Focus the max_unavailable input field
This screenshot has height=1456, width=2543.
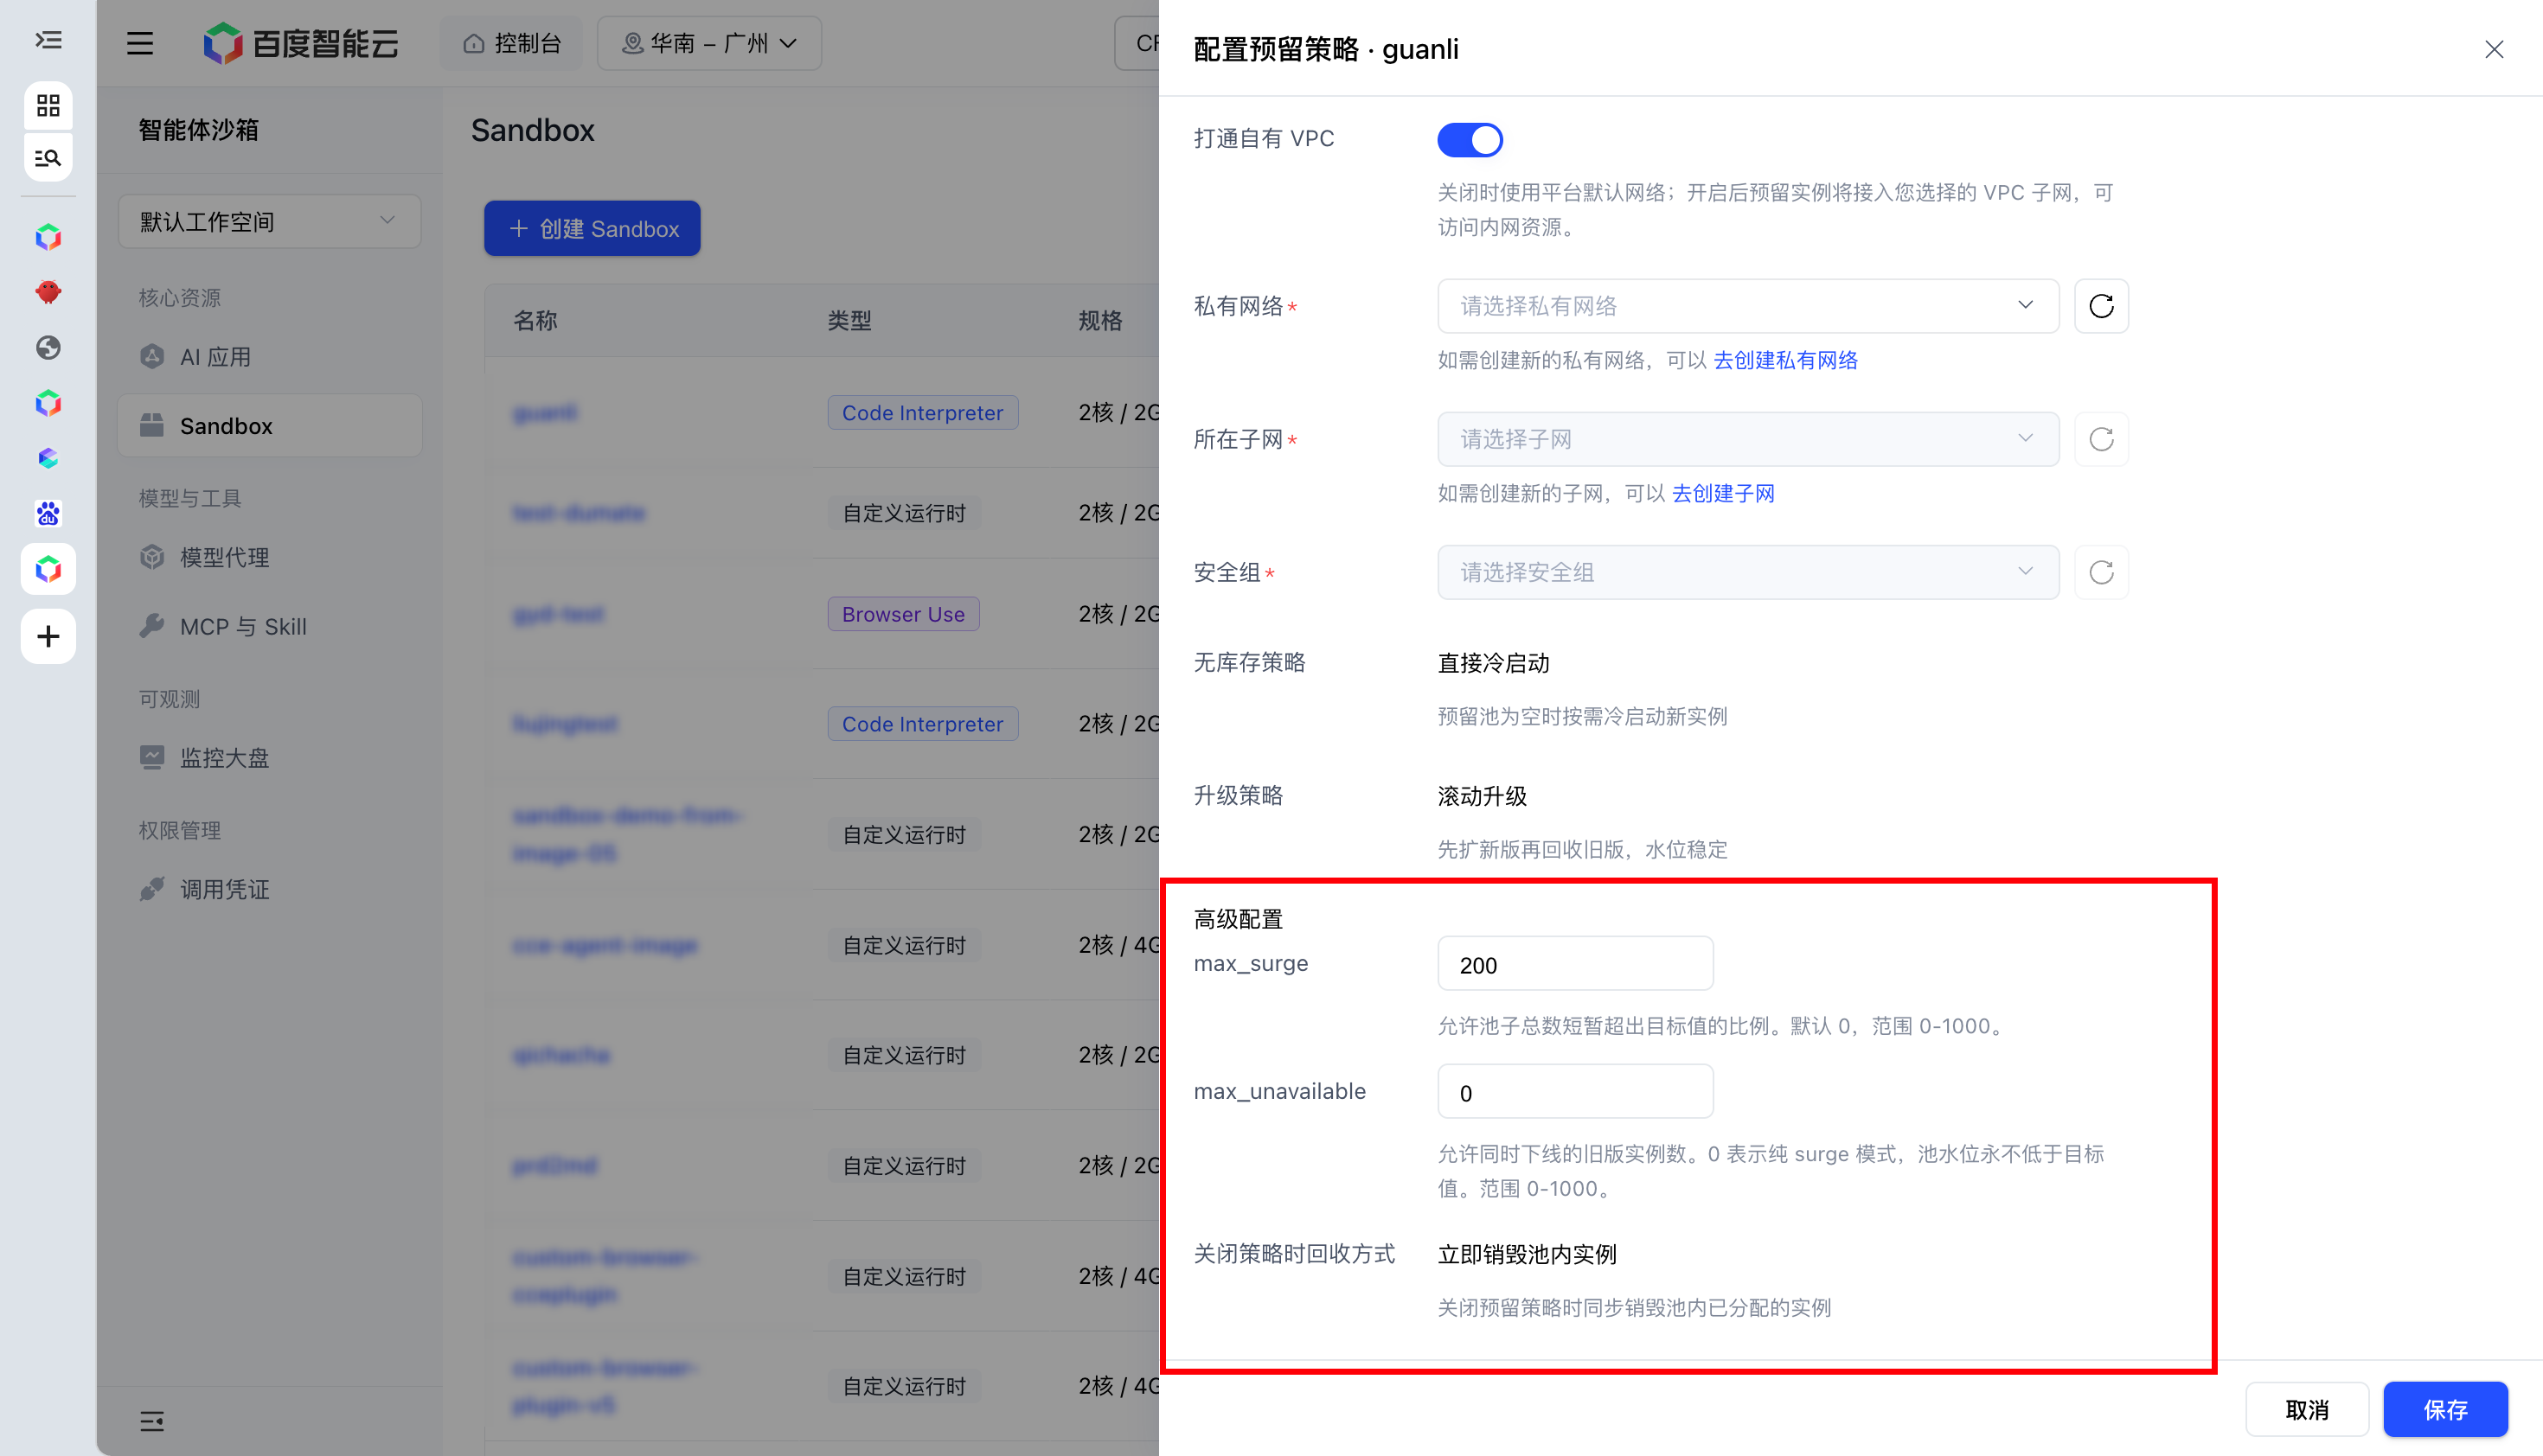click(1574, 1092)
